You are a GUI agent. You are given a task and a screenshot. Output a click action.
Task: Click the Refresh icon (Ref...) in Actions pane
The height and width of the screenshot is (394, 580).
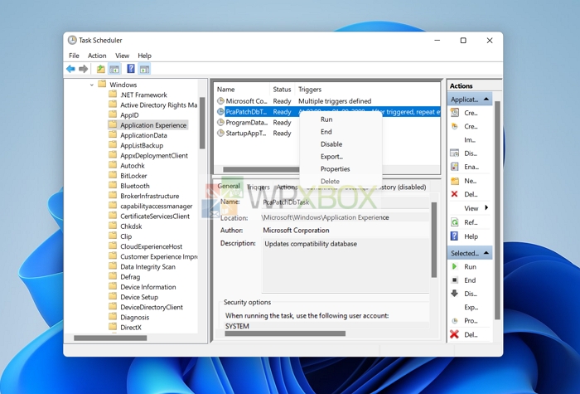tap(455, 222)
